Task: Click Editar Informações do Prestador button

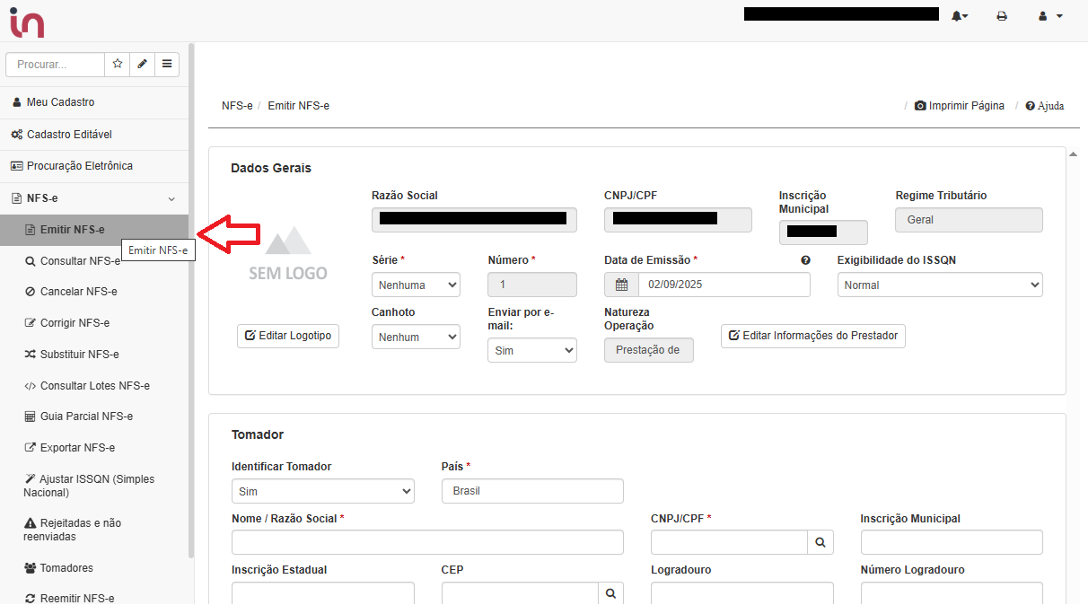Action: point(813,336)
